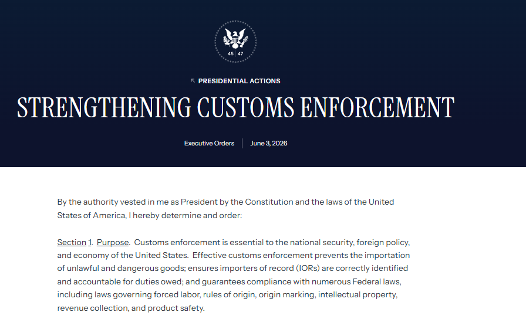
Task: Click the number 45 inside the seal
Action: (x=231, y=53)
